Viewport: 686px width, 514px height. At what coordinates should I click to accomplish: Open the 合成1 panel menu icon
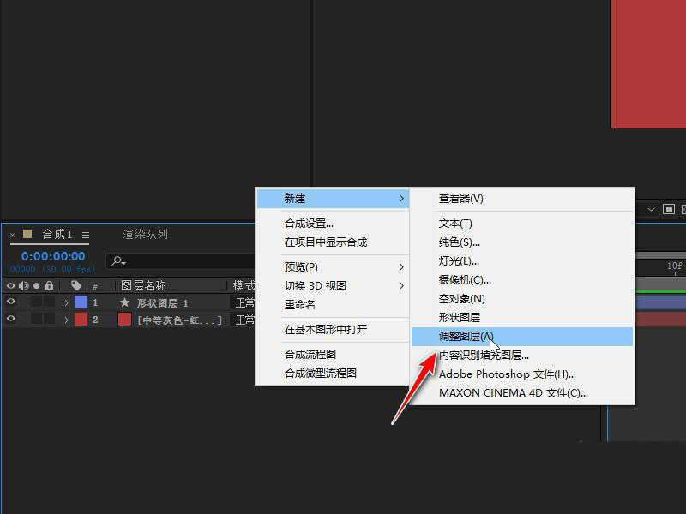coord(84,234)
